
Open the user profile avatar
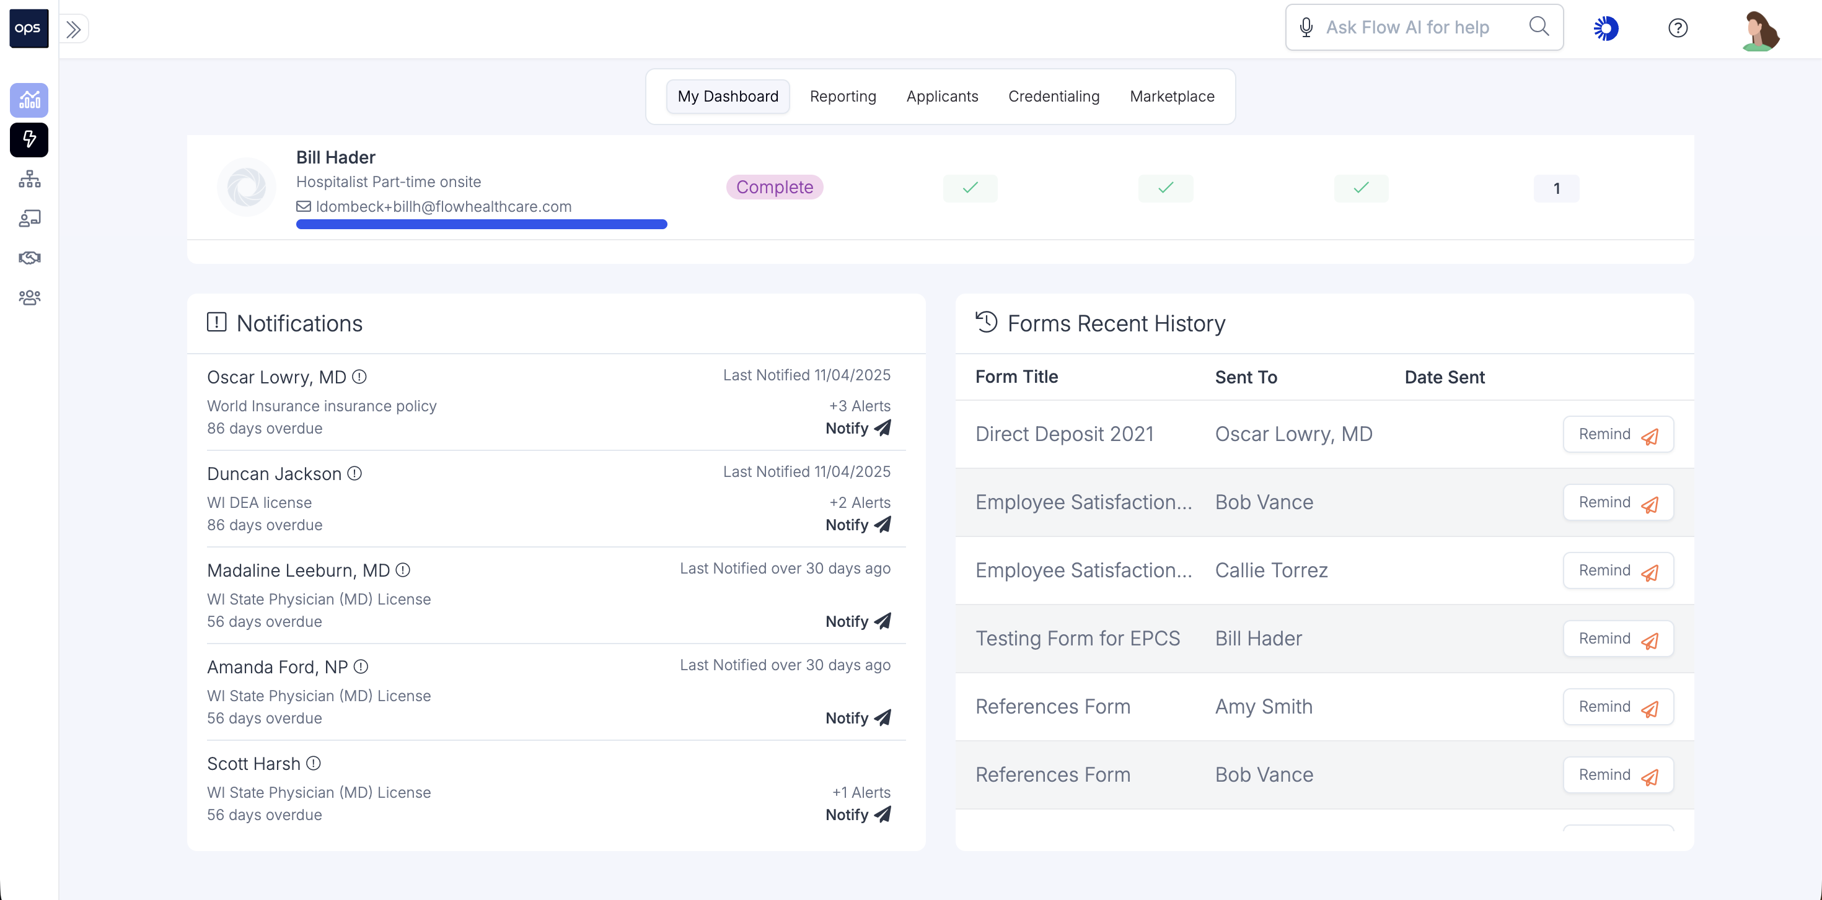point(1761,30)
